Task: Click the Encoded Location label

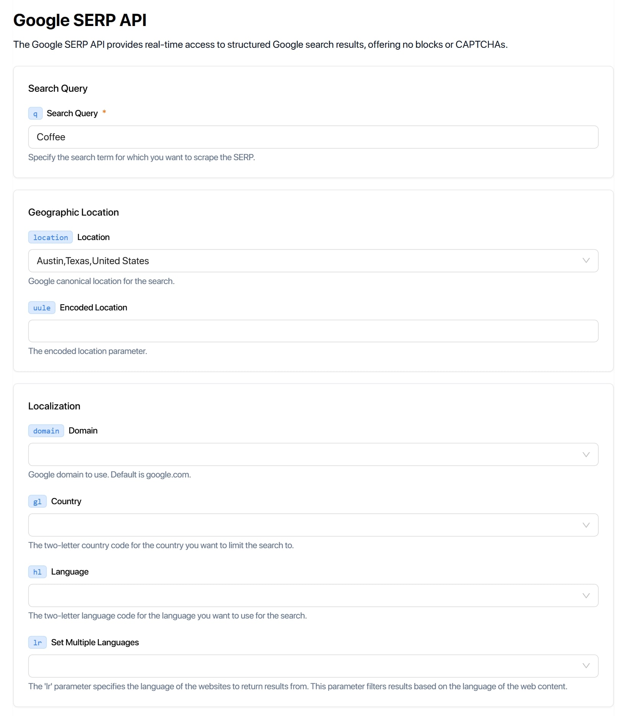Action: point(93,308)
